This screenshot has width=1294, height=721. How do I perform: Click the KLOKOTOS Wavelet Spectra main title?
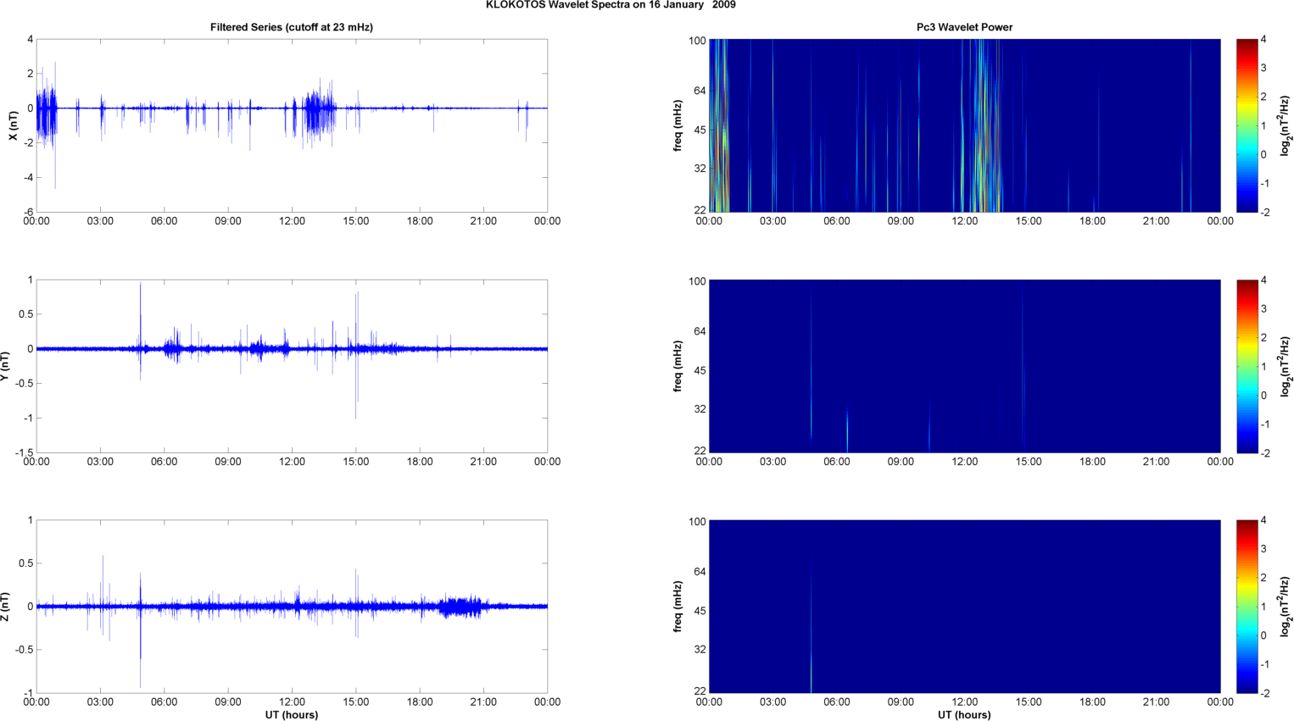[611, 5]
